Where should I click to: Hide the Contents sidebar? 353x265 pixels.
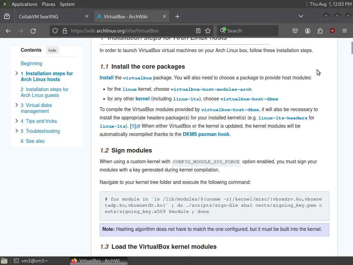coord(52,50)
